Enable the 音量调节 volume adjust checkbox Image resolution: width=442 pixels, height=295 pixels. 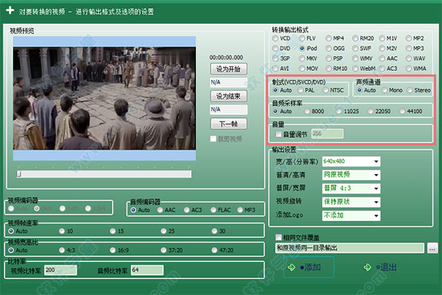pyautogui.click(x=278, y=133)
